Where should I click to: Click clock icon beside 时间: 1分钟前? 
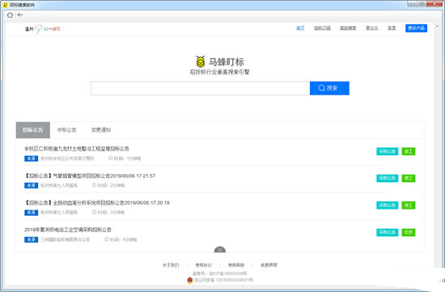pyautogui.click(x=111, y=158)
